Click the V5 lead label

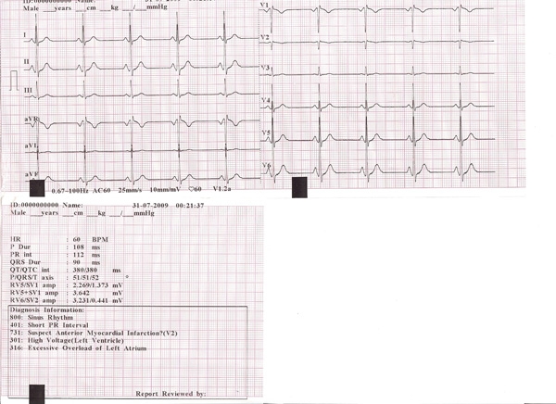click(266, 133)
